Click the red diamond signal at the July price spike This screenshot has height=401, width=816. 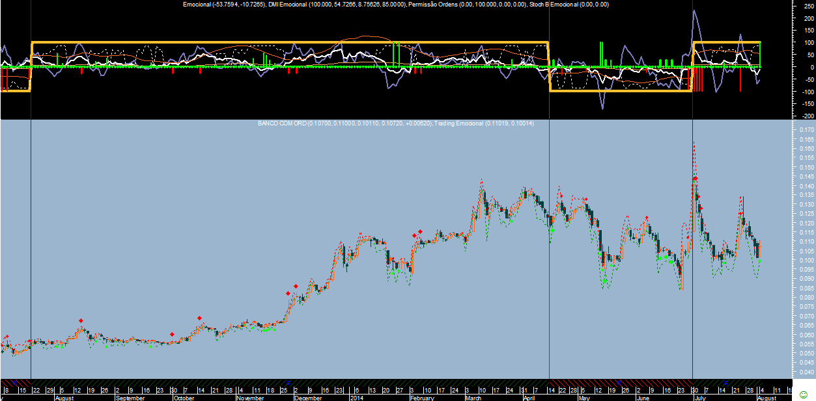[696, 178]
